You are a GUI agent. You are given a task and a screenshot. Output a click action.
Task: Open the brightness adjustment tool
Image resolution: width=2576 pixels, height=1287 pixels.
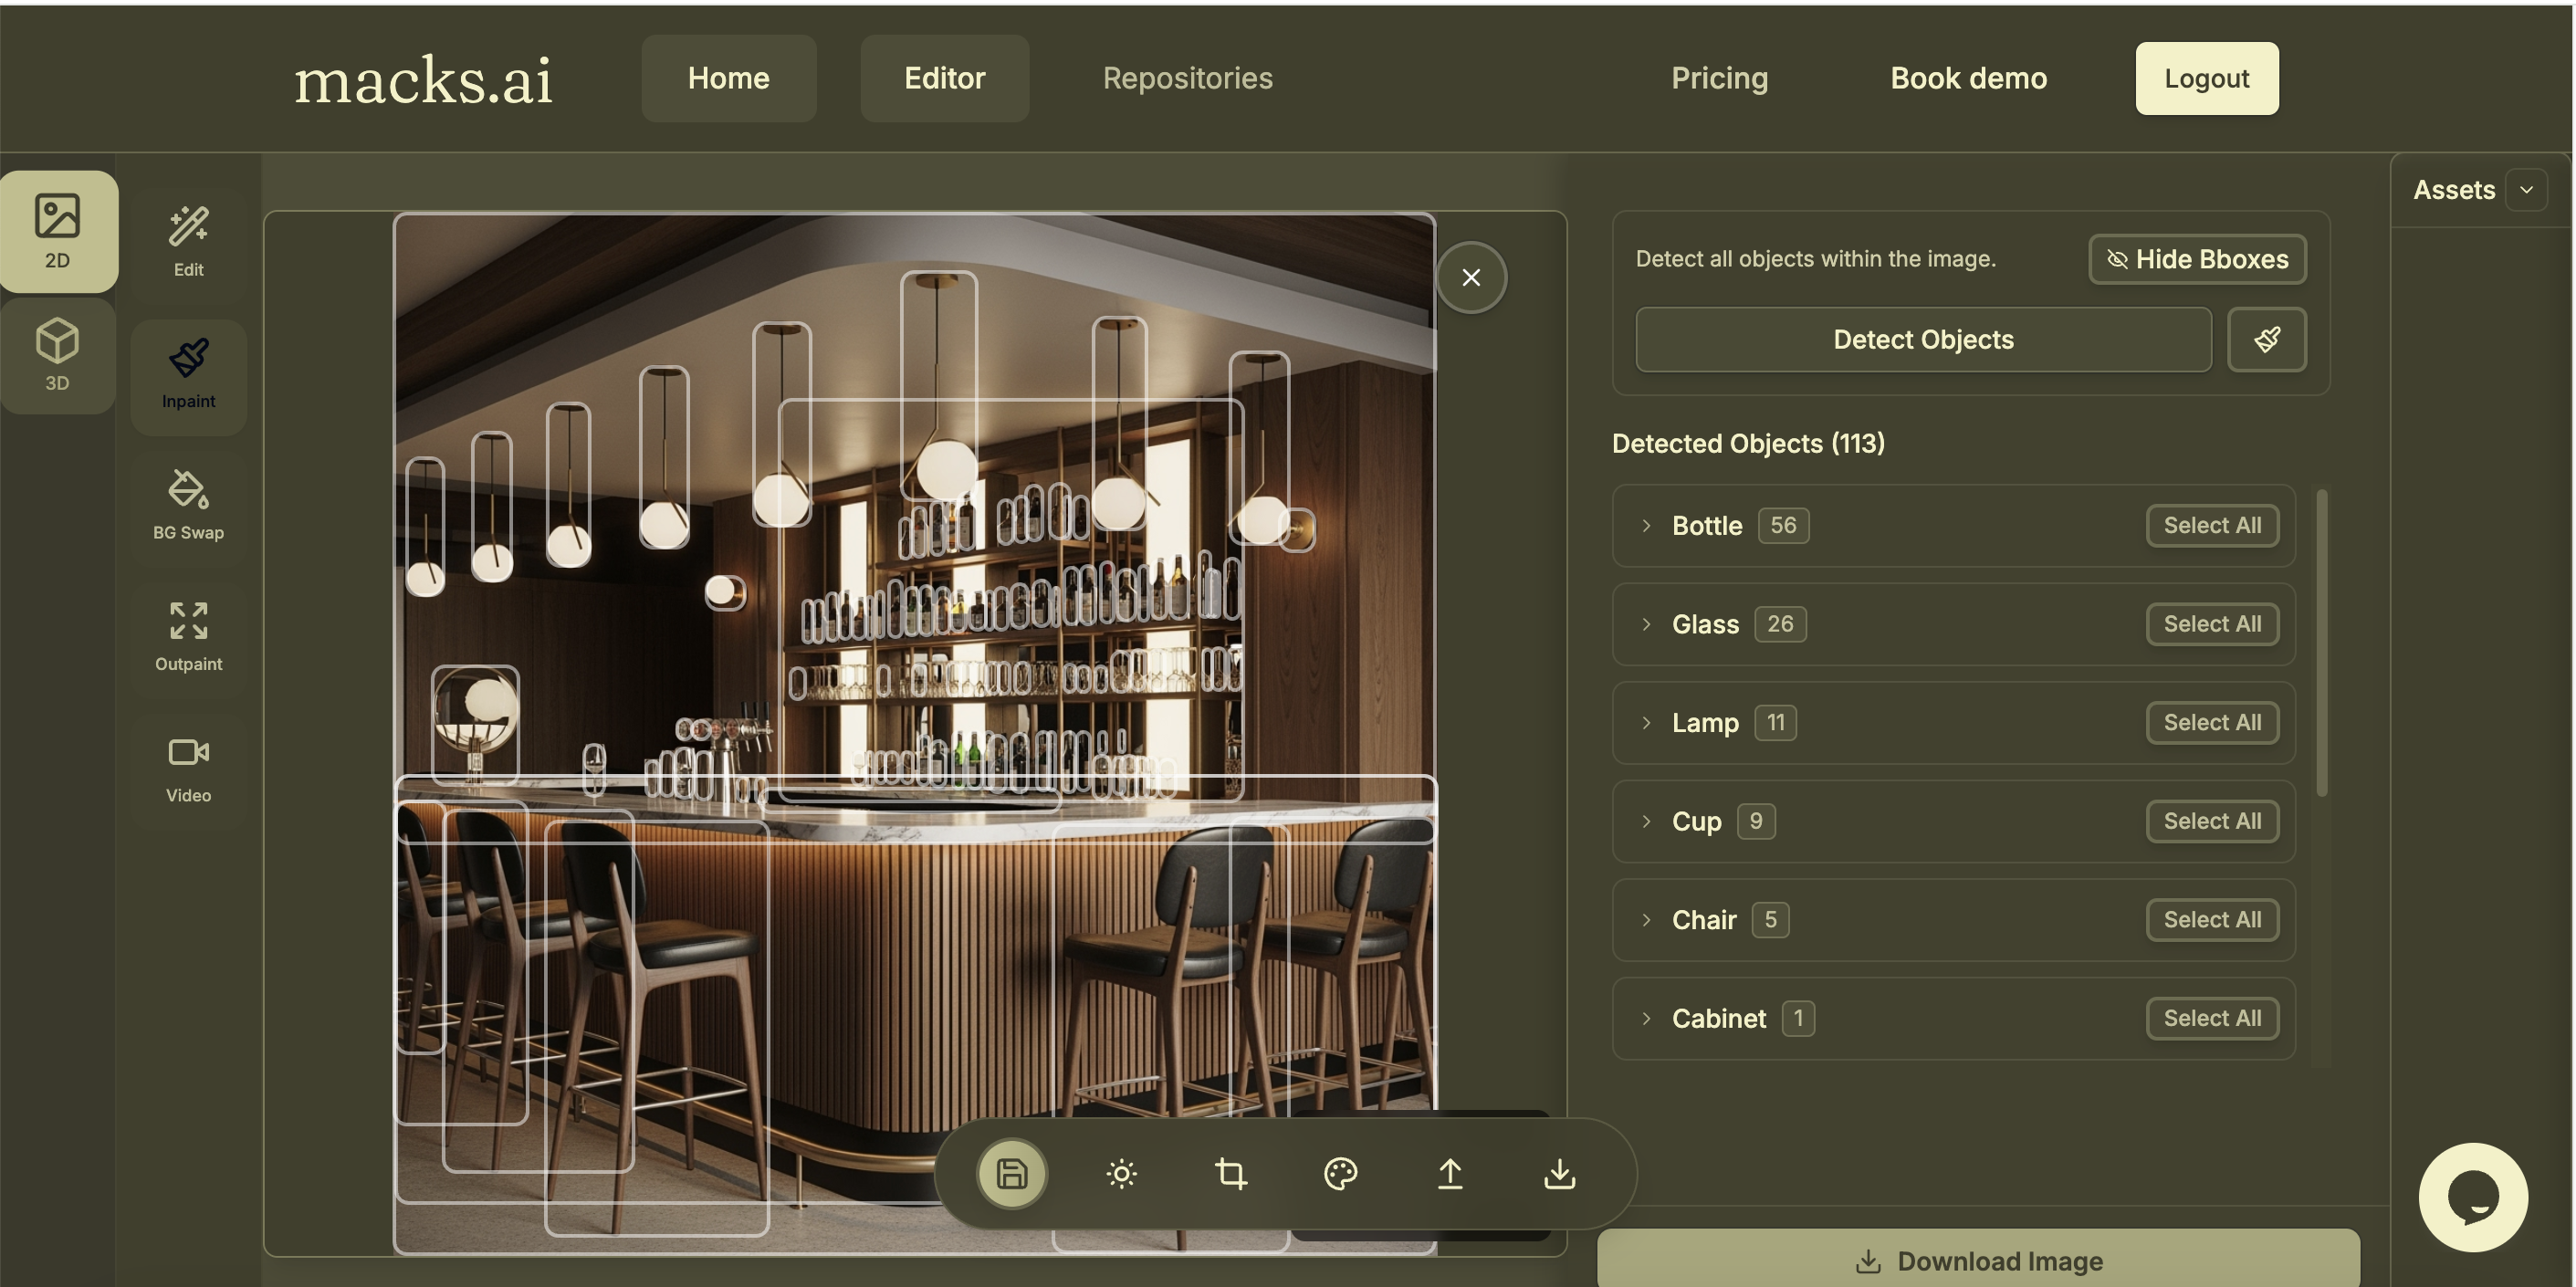[1121, 1173]
